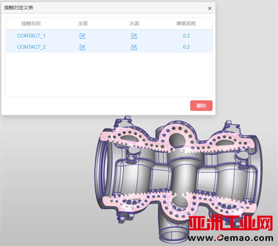Select the CONTACT_1 row name

31,36
